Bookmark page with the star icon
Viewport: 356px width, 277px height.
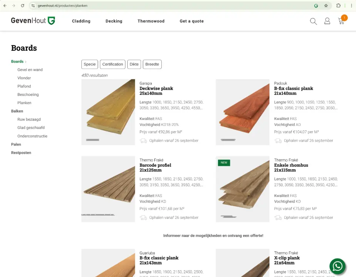[326, 6]
